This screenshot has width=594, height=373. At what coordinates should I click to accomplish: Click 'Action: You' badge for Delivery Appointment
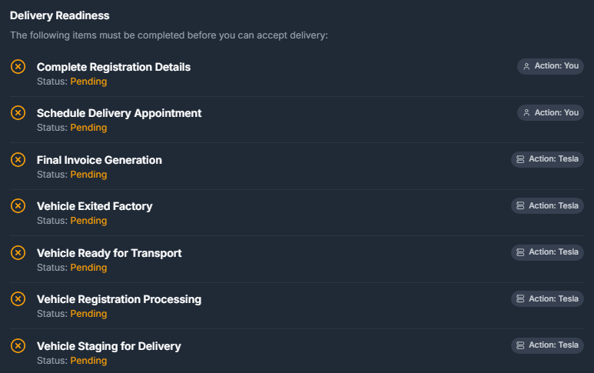point(550,112)
